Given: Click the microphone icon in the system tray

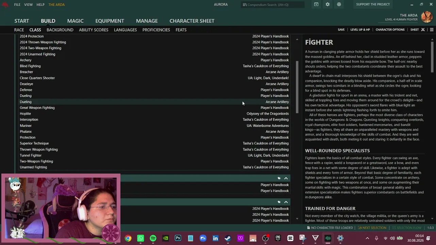Looking at the screenshot, I should pyautogui.click(x=376, y=238).
